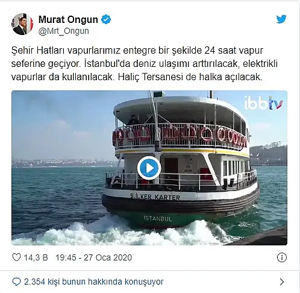
Task: Open the Murat Ongun display name
Action: coord(68,19)
